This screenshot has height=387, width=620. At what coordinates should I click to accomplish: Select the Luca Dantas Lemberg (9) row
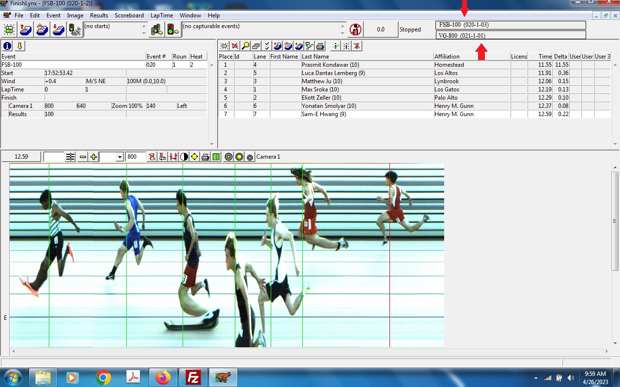coord(414,73)
